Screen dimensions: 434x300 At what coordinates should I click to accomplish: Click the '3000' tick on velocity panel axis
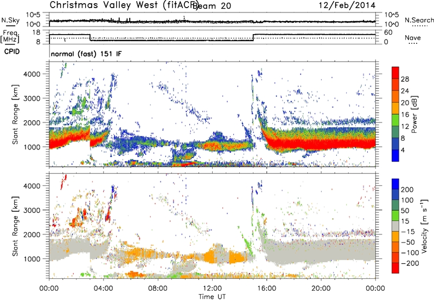(x=31, y=210)
